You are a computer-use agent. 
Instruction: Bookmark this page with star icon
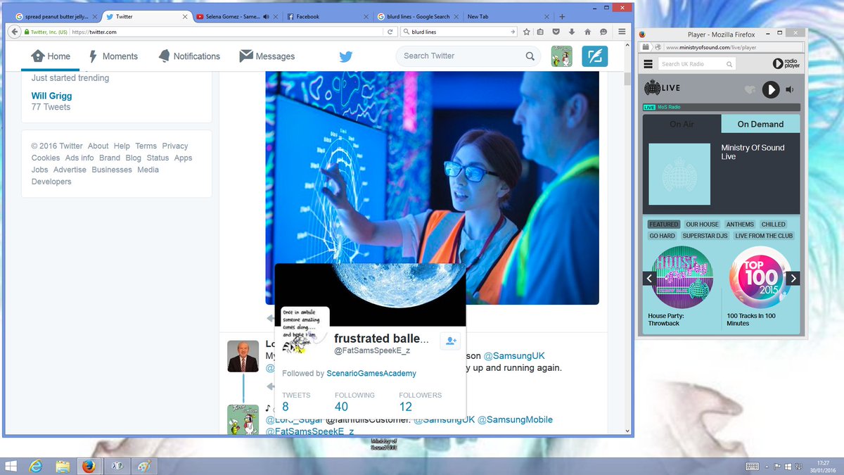tap(526, 32)
